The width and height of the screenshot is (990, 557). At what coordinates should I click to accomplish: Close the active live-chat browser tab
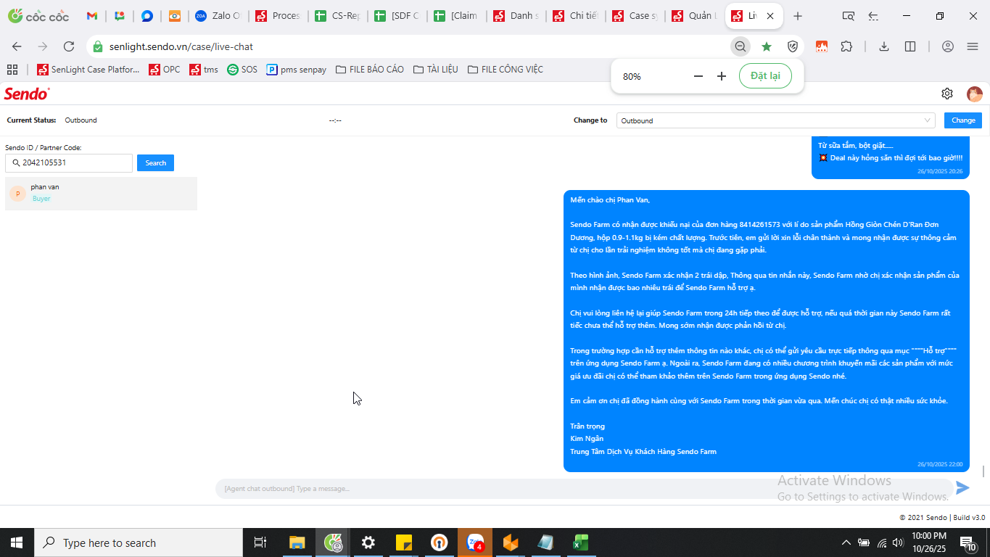click(770, 16)
